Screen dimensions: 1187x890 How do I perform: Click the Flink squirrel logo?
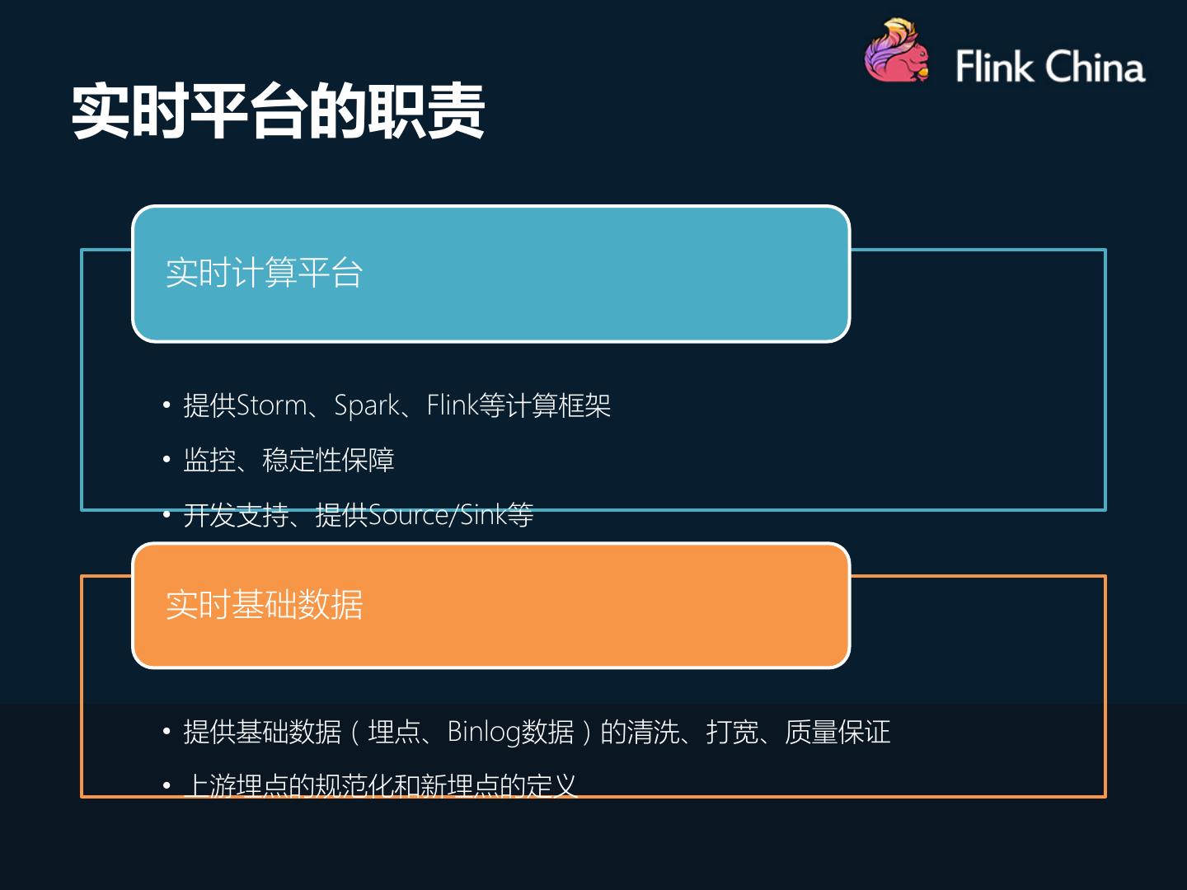point(897,53)
